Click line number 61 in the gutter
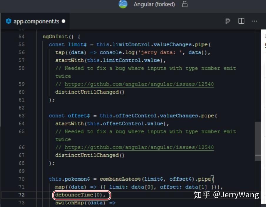Viewport: 266px width, 207px height. click(21, 100)
